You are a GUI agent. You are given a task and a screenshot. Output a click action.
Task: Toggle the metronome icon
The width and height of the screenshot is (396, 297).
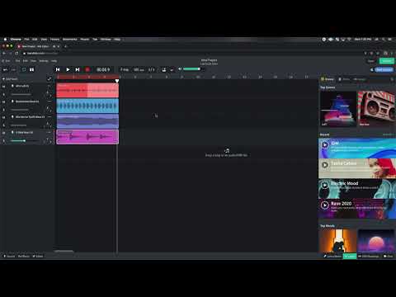click(164, 69)
